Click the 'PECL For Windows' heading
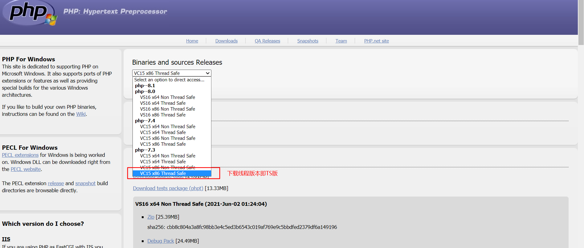This screenshot has width=584, height=248. [x=30, y=148]
